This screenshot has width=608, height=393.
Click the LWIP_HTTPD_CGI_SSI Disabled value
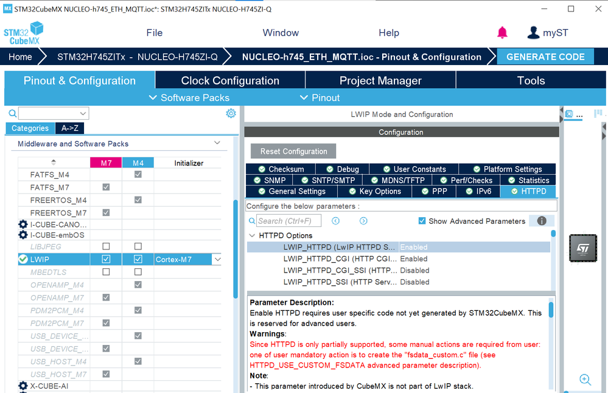tap(414, 270)
